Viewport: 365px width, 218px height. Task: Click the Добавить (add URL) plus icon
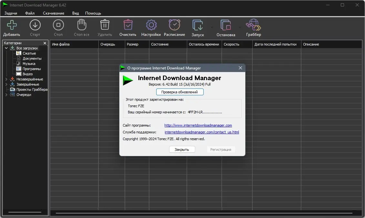click(12, 25)
